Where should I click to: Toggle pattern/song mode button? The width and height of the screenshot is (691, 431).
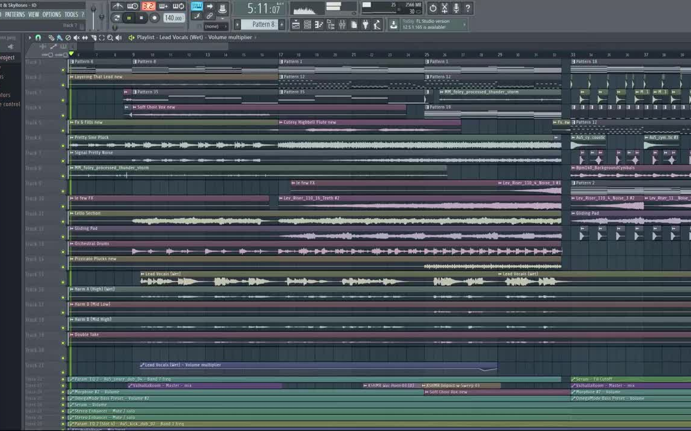click(116, 18)
